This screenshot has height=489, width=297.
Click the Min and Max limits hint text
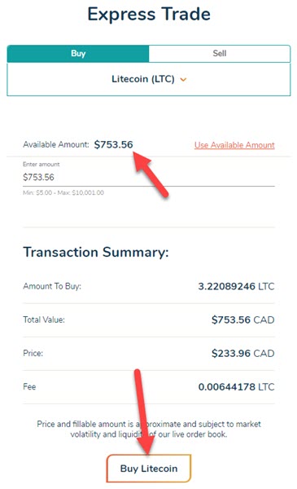63,192
